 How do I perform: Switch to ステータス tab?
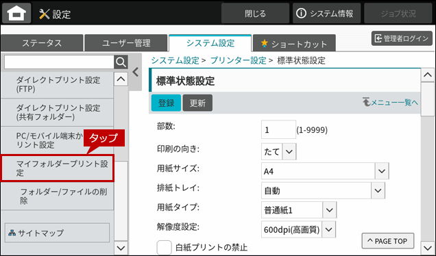(42, 43)
